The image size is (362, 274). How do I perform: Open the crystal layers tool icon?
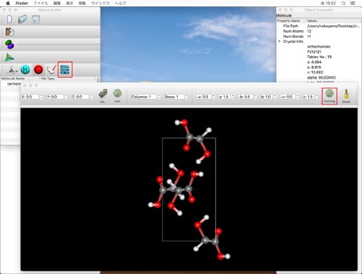click(x=65, y=70)
